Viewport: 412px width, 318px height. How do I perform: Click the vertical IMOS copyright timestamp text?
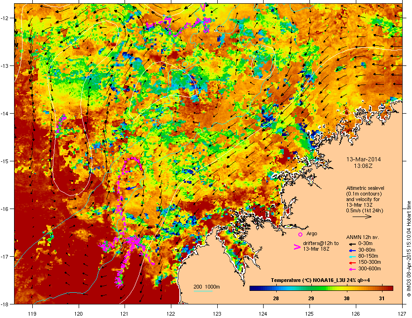(409, 249)
